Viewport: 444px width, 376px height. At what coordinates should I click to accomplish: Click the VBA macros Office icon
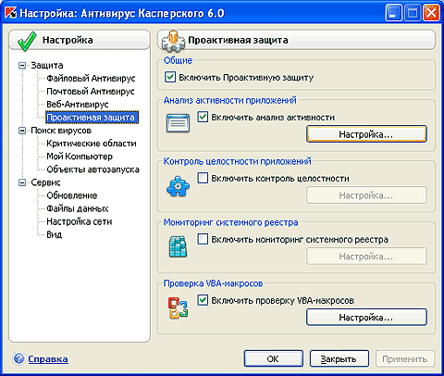(178, 307)
